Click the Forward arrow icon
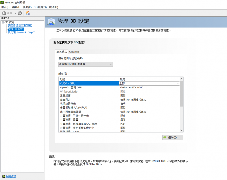 (x=20, y=13)
